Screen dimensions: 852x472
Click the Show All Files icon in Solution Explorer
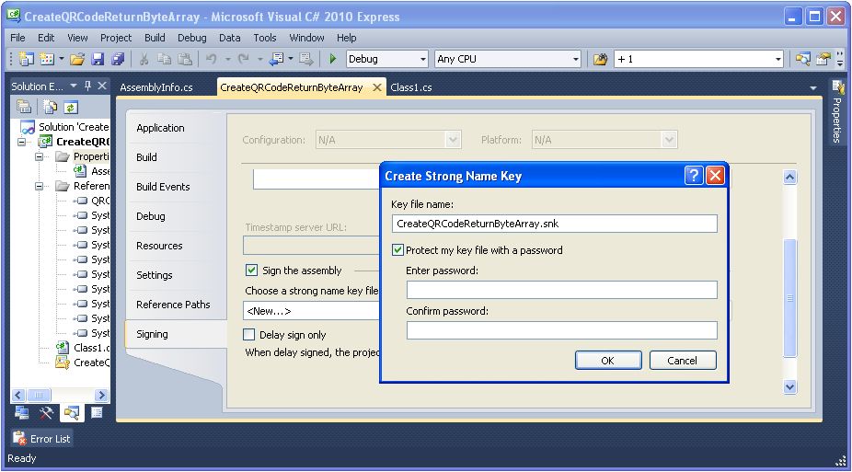coord(50,107)
